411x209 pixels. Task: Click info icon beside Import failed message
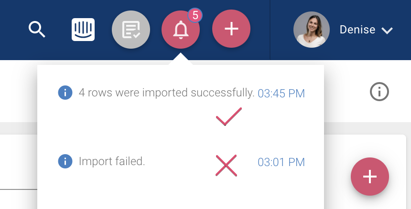click(65, 161)
